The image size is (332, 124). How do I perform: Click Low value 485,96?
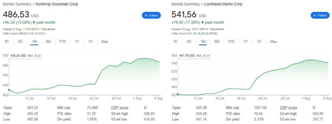pos(32,119)
